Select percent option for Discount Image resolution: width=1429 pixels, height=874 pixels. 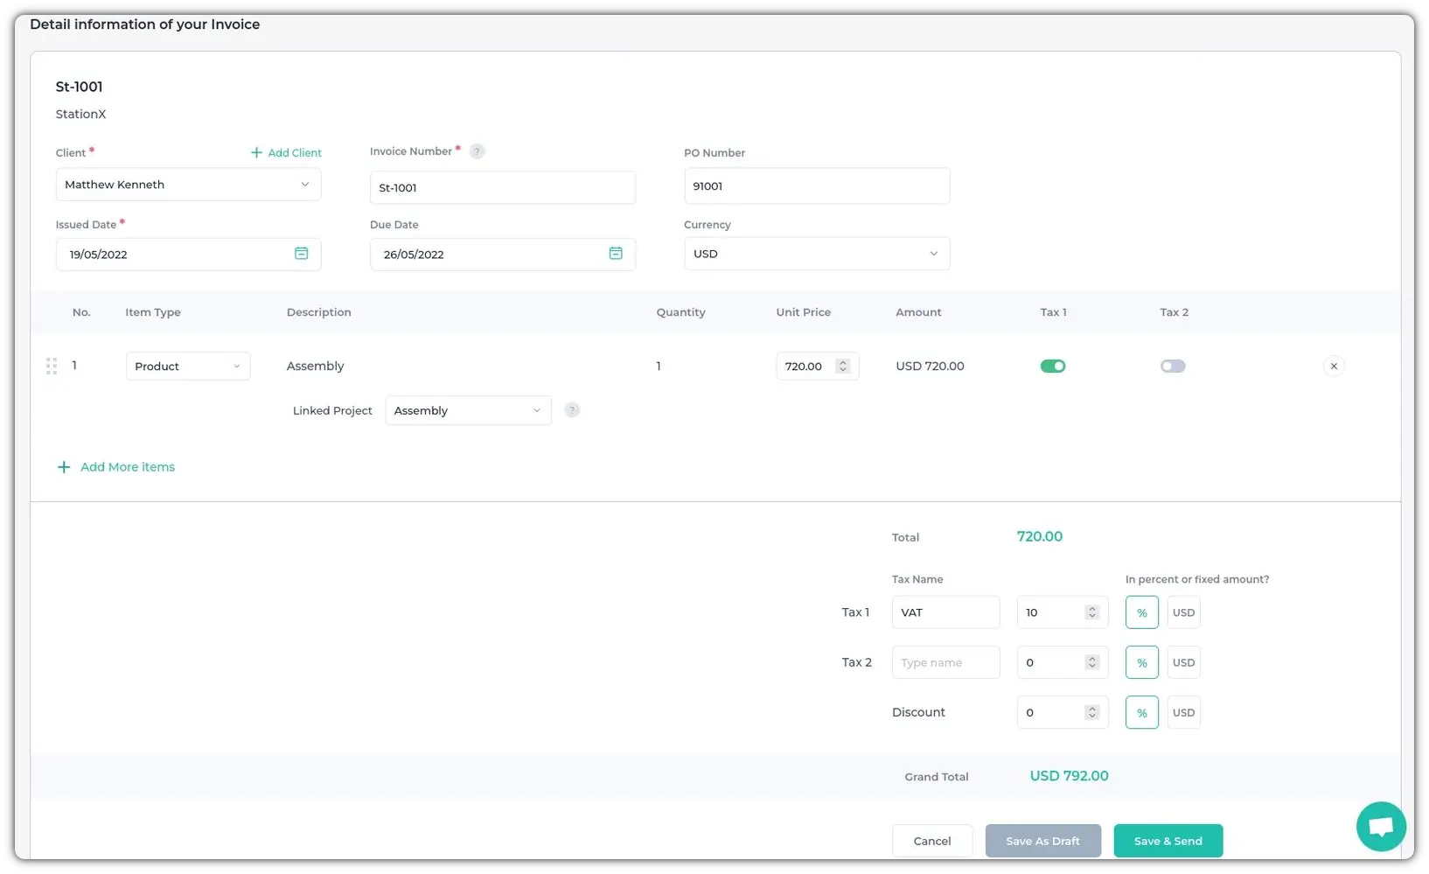[x=1141, y=713]
